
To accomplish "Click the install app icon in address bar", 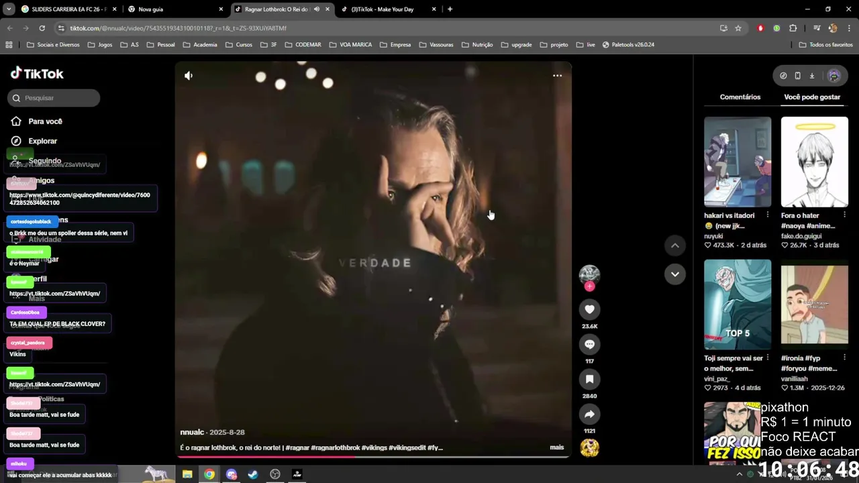I will tap(723, 28).
